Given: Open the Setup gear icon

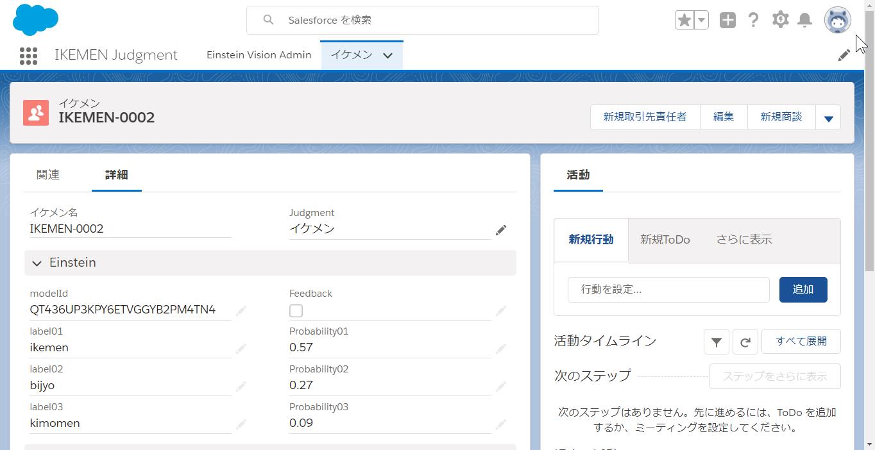Looking at the screenshot, I should pos(780,20).
